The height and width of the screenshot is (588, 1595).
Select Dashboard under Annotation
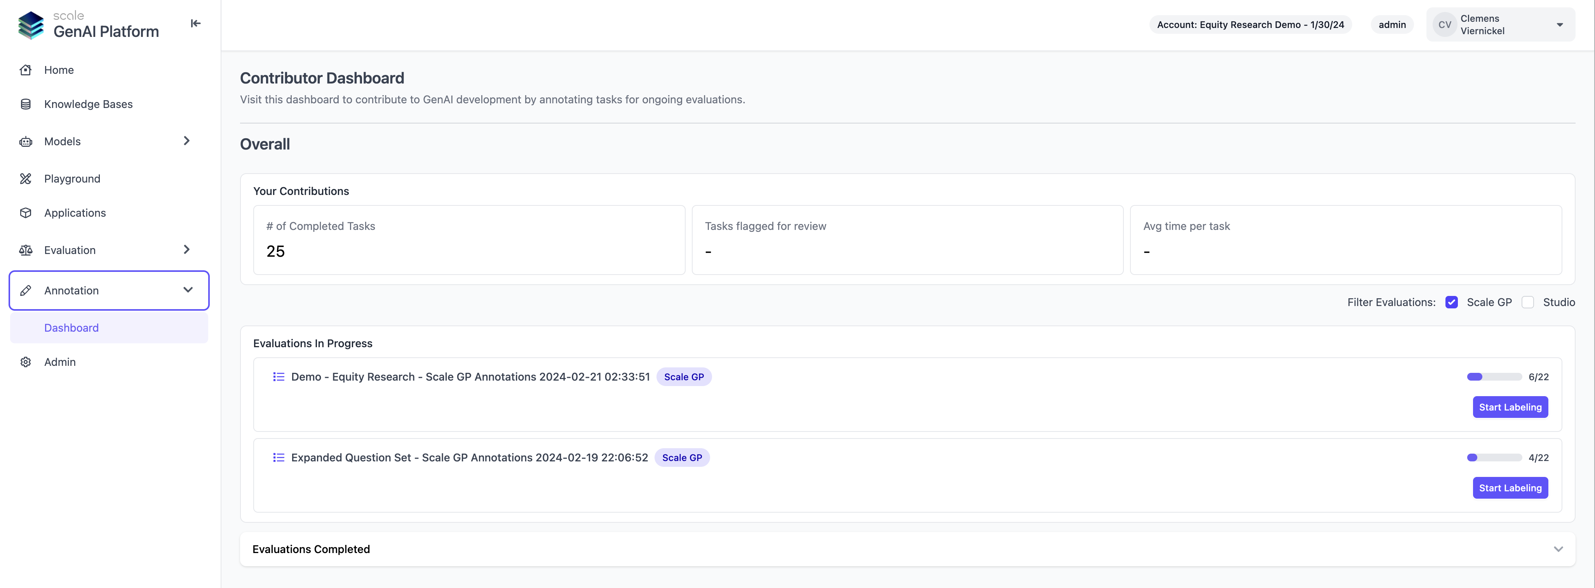pos(71,328)
